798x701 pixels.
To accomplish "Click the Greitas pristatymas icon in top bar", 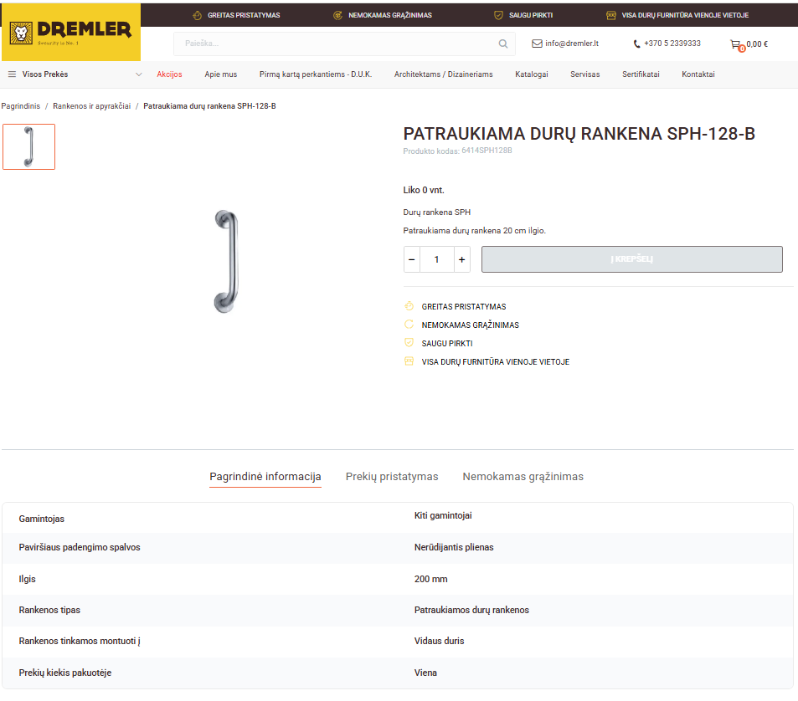I will [x=197, y=15].
